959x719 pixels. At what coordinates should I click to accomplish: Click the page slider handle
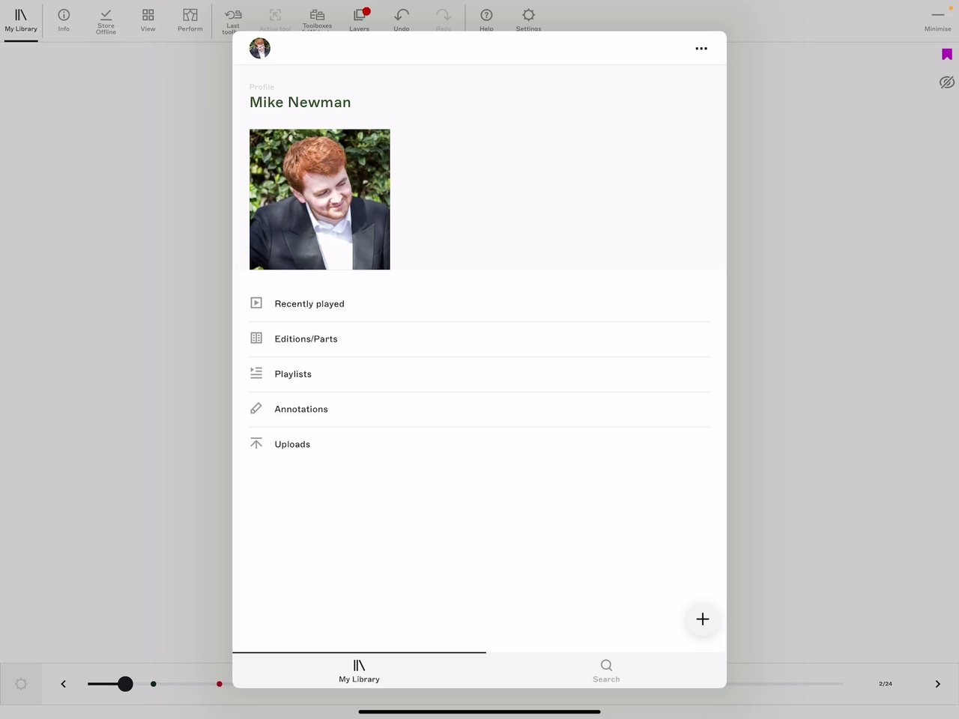pyautogui.click(x=125, y=684)
